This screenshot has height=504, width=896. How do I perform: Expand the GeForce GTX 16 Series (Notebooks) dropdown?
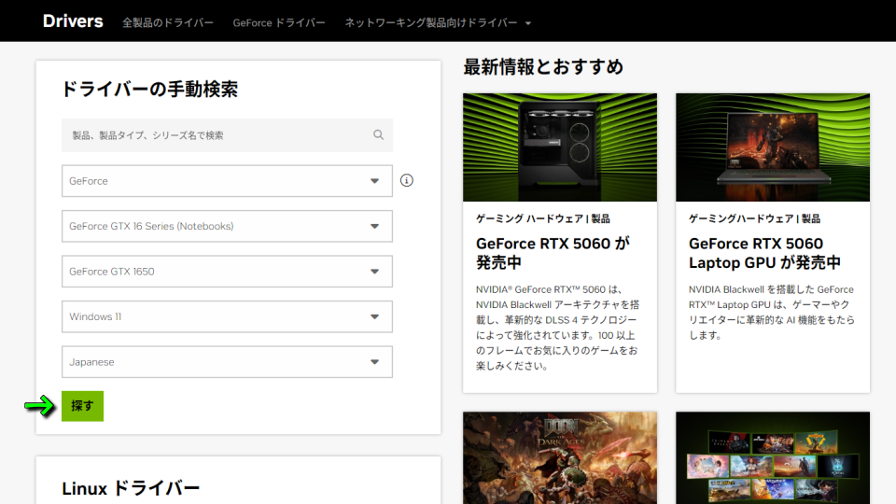227,226
